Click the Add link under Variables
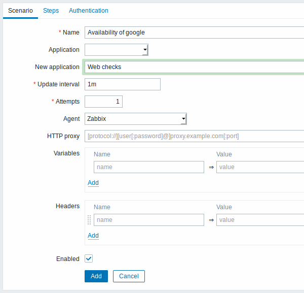 [x=93, y=183]
